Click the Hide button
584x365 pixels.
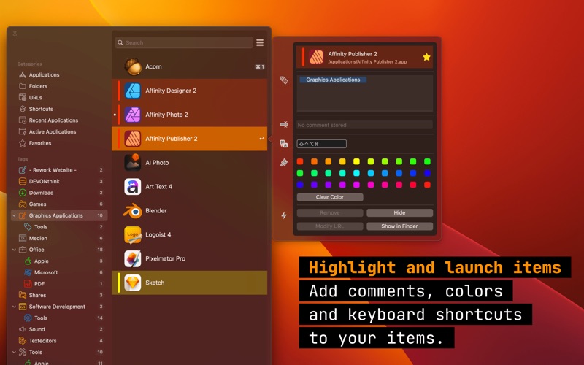click(399, 212)
